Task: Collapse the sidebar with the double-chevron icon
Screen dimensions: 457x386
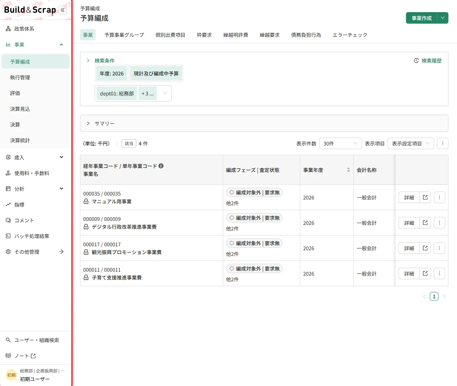Action: (x=62, y=10)
